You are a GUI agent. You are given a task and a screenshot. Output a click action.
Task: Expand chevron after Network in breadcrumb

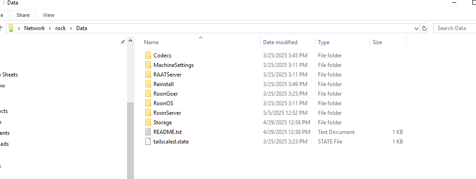(50, 28)
